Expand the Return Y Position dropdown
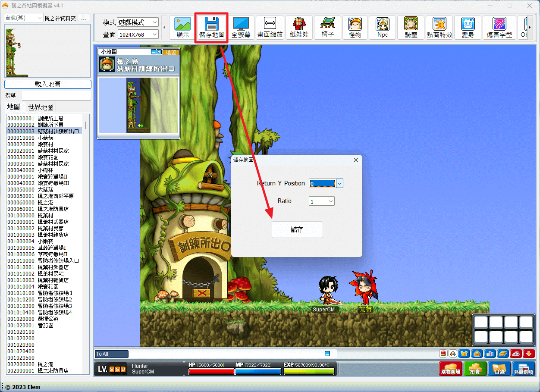This screenshot has width=540, height=392. 339,183
